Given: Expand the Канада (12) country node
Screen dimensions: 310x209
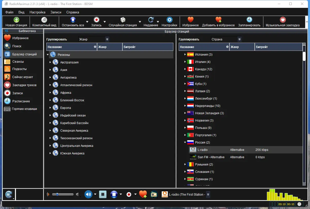Looking at the screenshot, I should coord(185,69).
